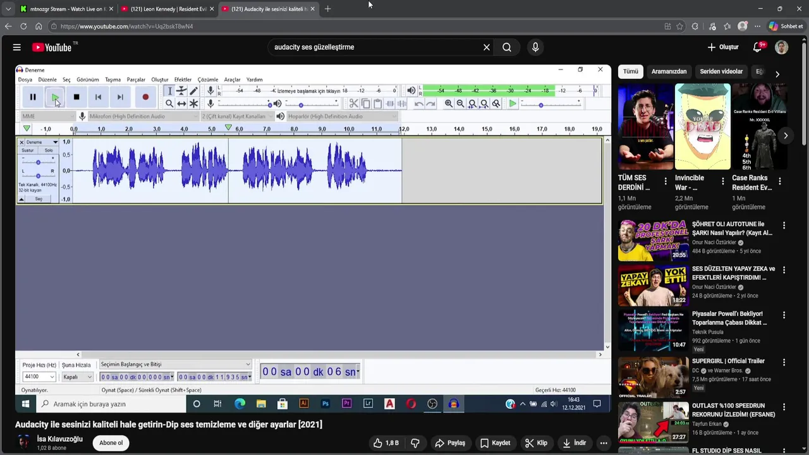
Task: Open the Dosya menu
Action: (25, 80)
